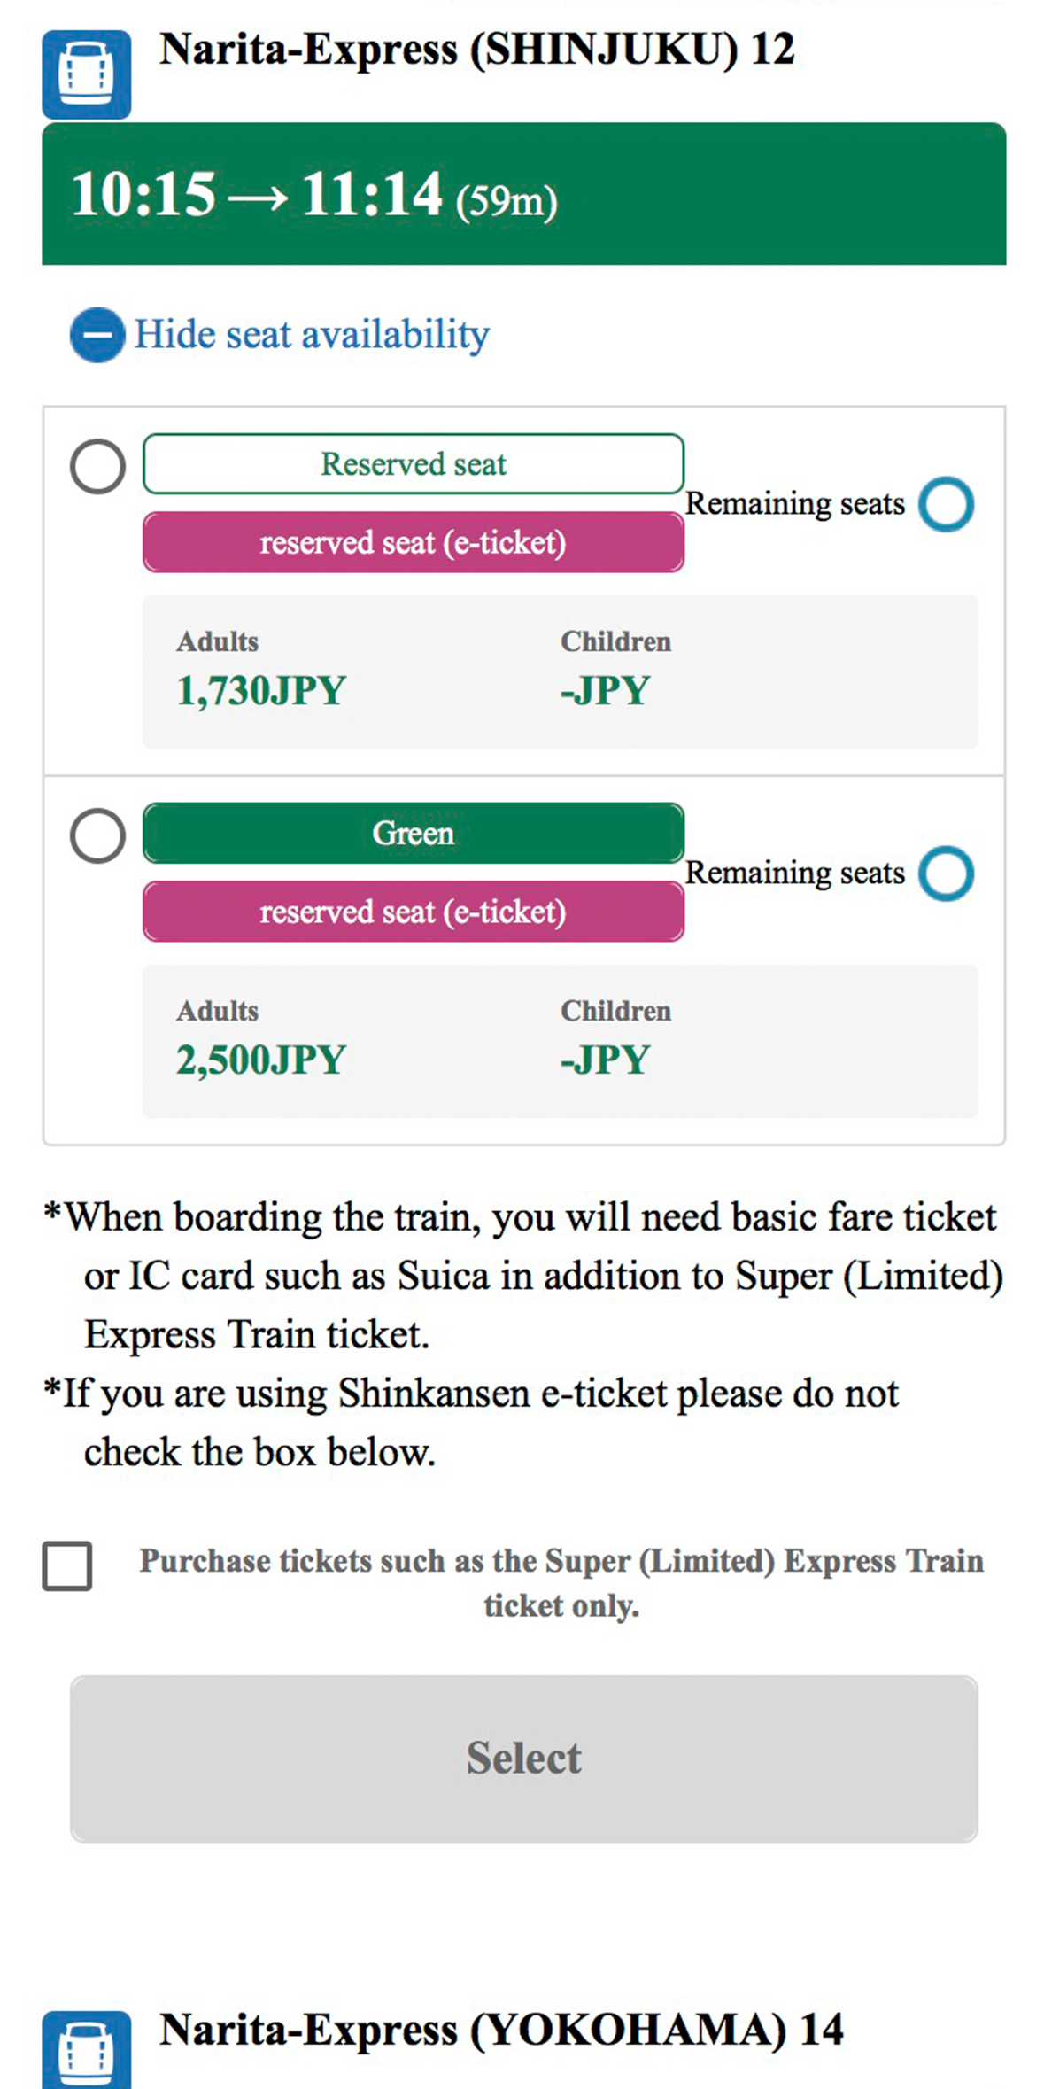Viewport: 1044px width, 2089px height.
Task: Select the Reserved seat radio button
Action: coord(97,466)
